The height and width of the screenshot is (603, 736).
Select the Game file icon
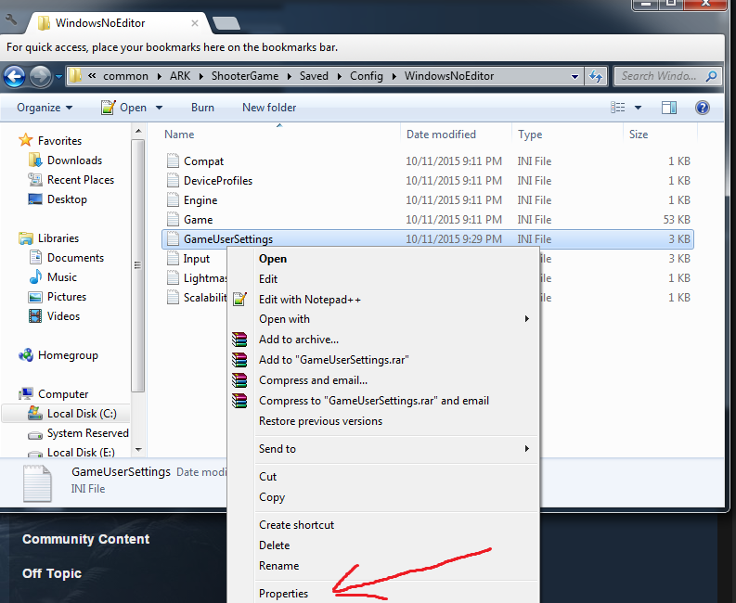[x=173, y=220]
